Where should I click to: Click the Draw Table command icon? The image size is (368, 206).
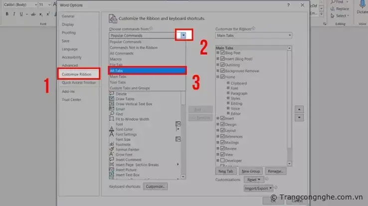tap(112, 99)
